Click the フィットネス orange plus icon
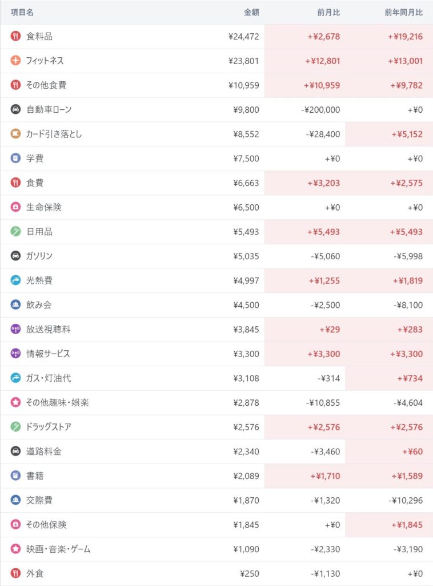 point(15,61)
